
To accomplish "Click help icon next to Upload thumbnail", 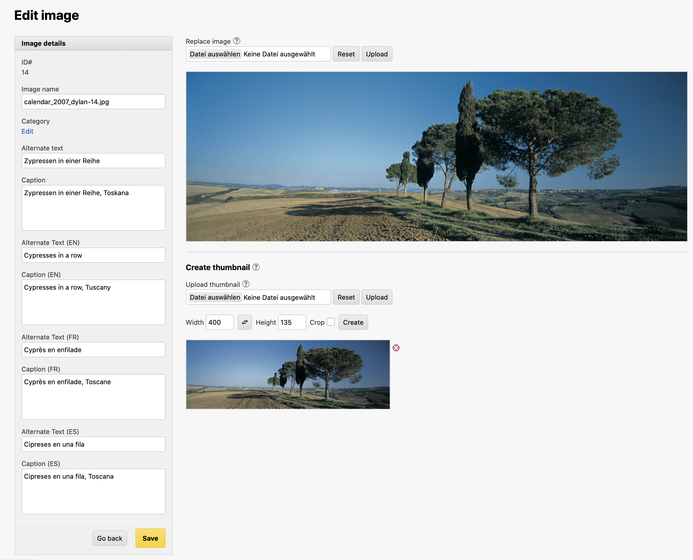I will (x=246, y=284).
